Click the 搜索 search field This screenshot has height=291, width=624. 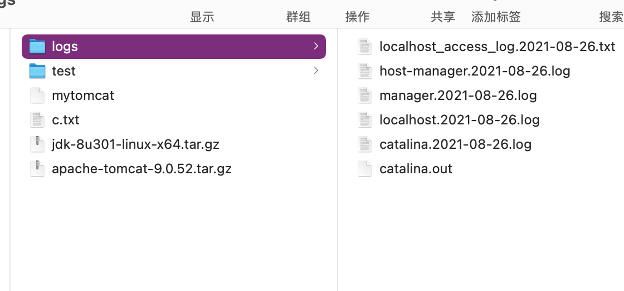611,17
